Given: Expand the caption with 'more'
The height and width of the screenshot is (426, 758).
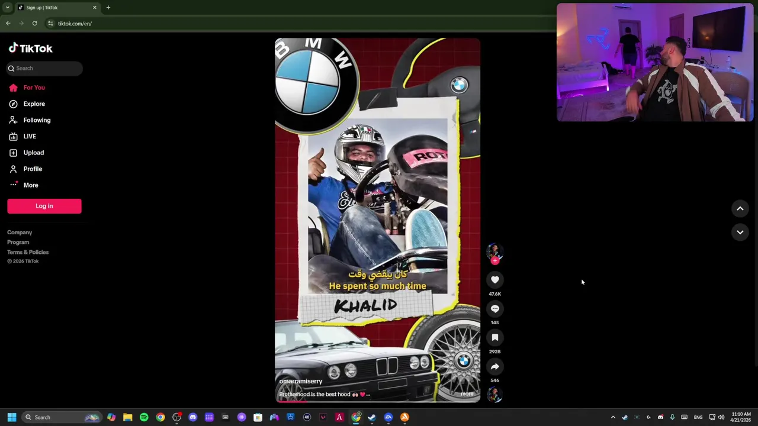Looking at the screenshot, I should (467, 394).
